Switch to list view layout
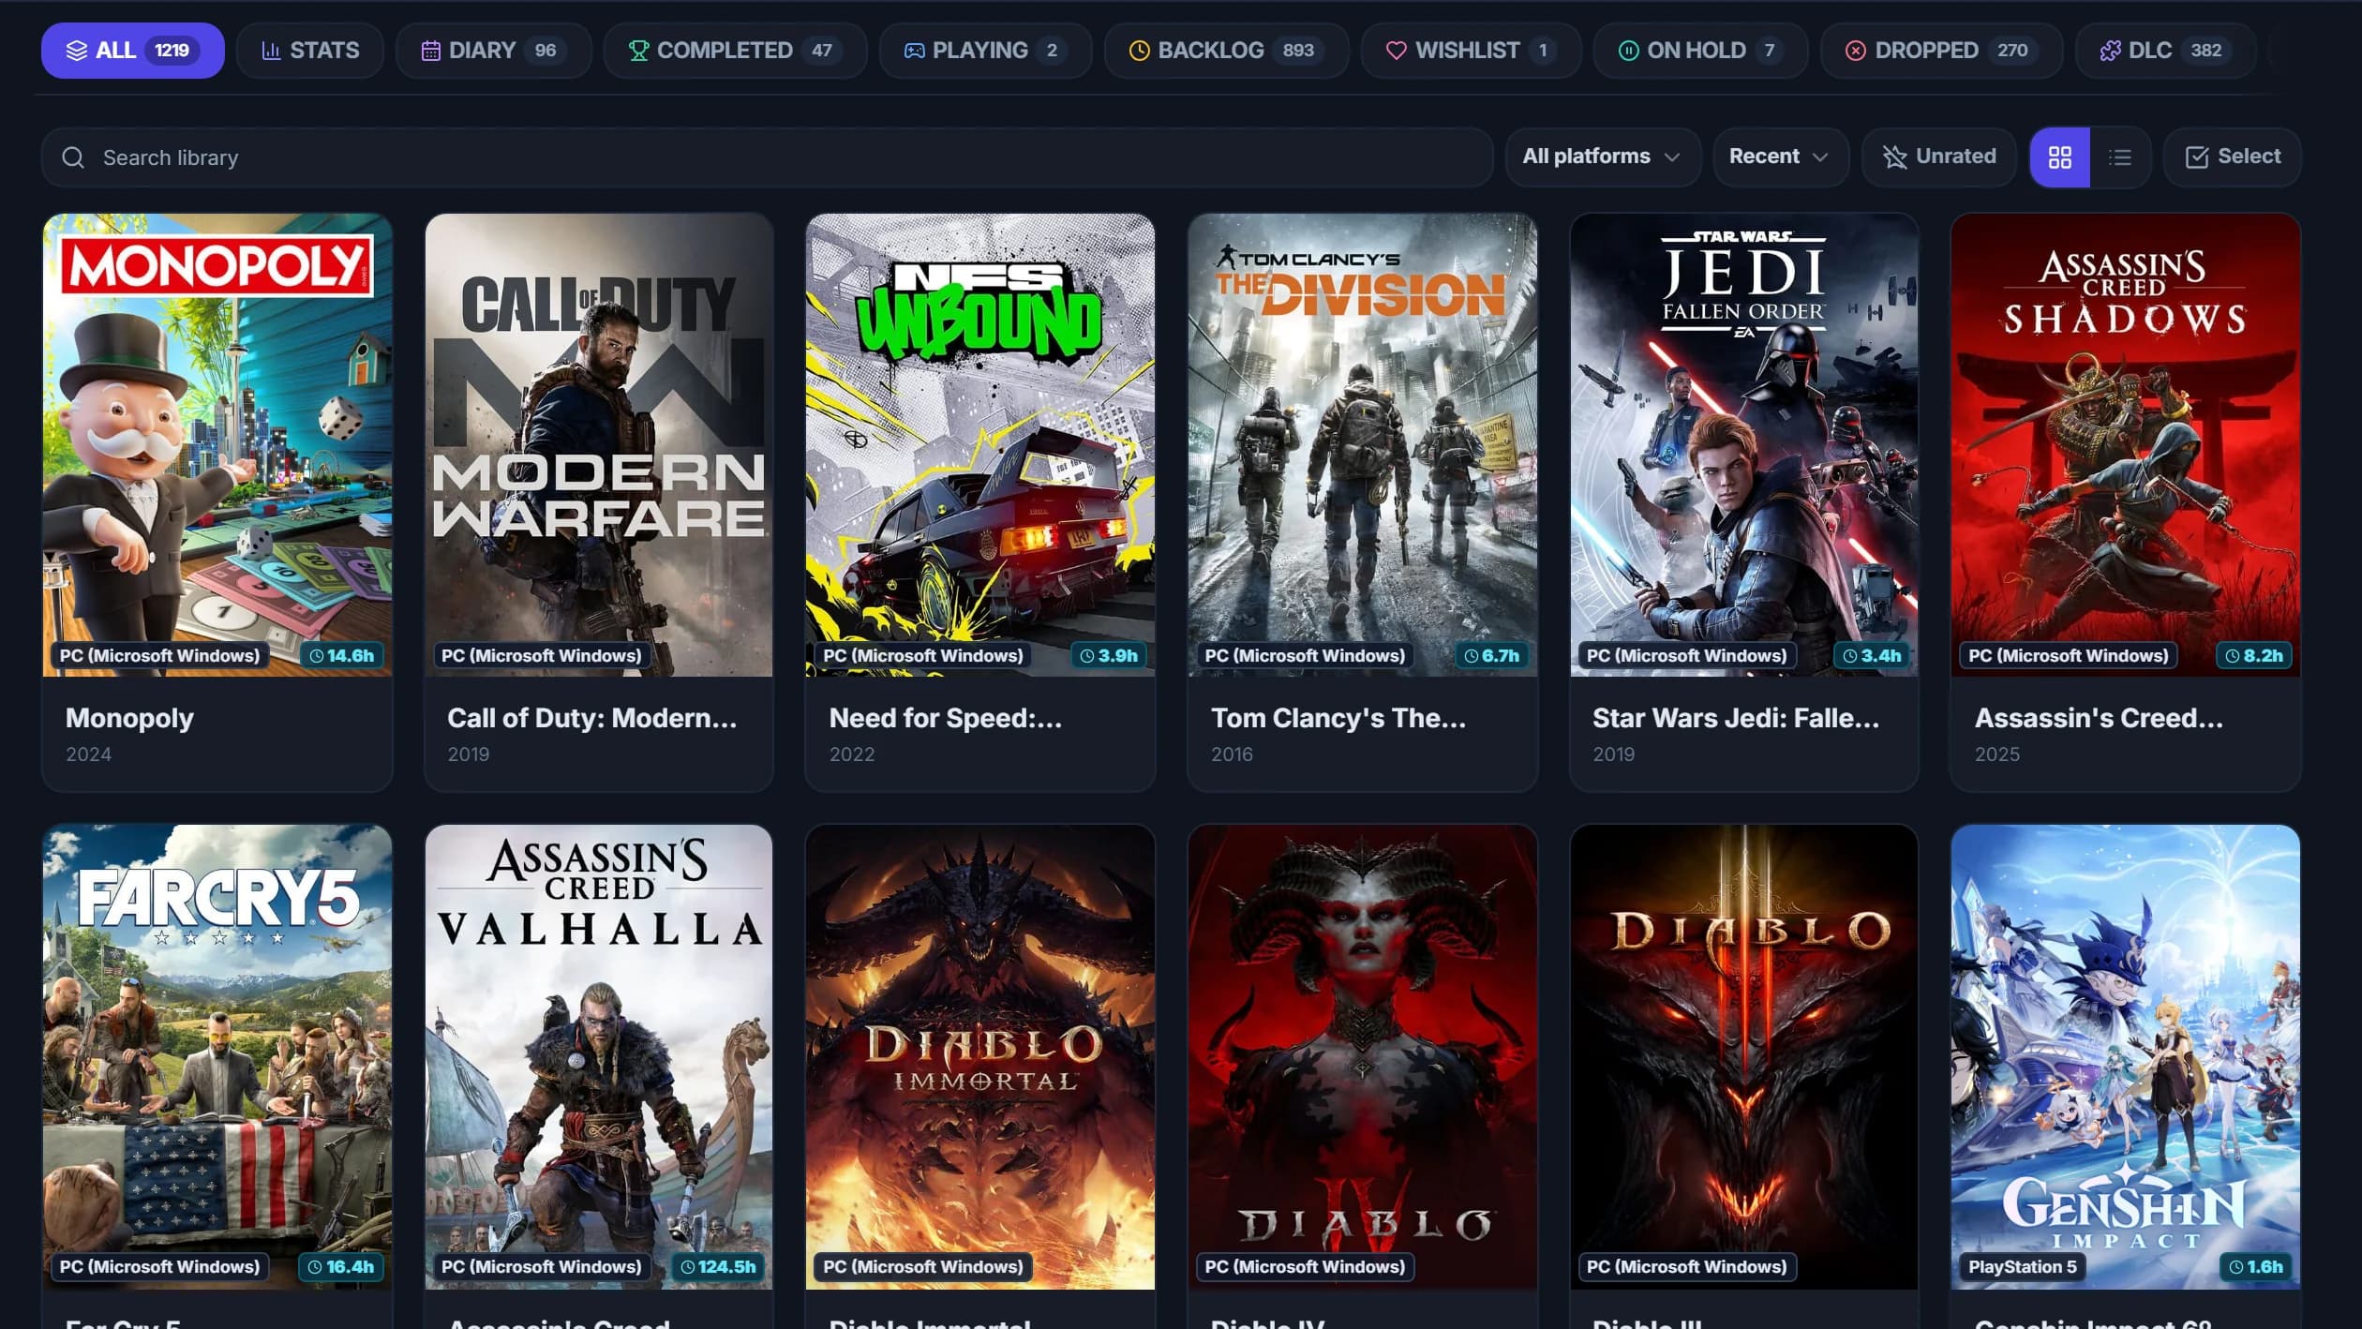2362x1329 pixels. [x=2120, y=157]
